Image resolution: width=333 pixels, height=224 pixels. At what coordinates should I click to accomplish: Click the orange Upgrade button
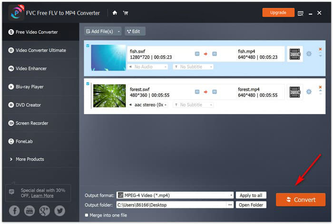pyautogui.click(x=278, y=12)
